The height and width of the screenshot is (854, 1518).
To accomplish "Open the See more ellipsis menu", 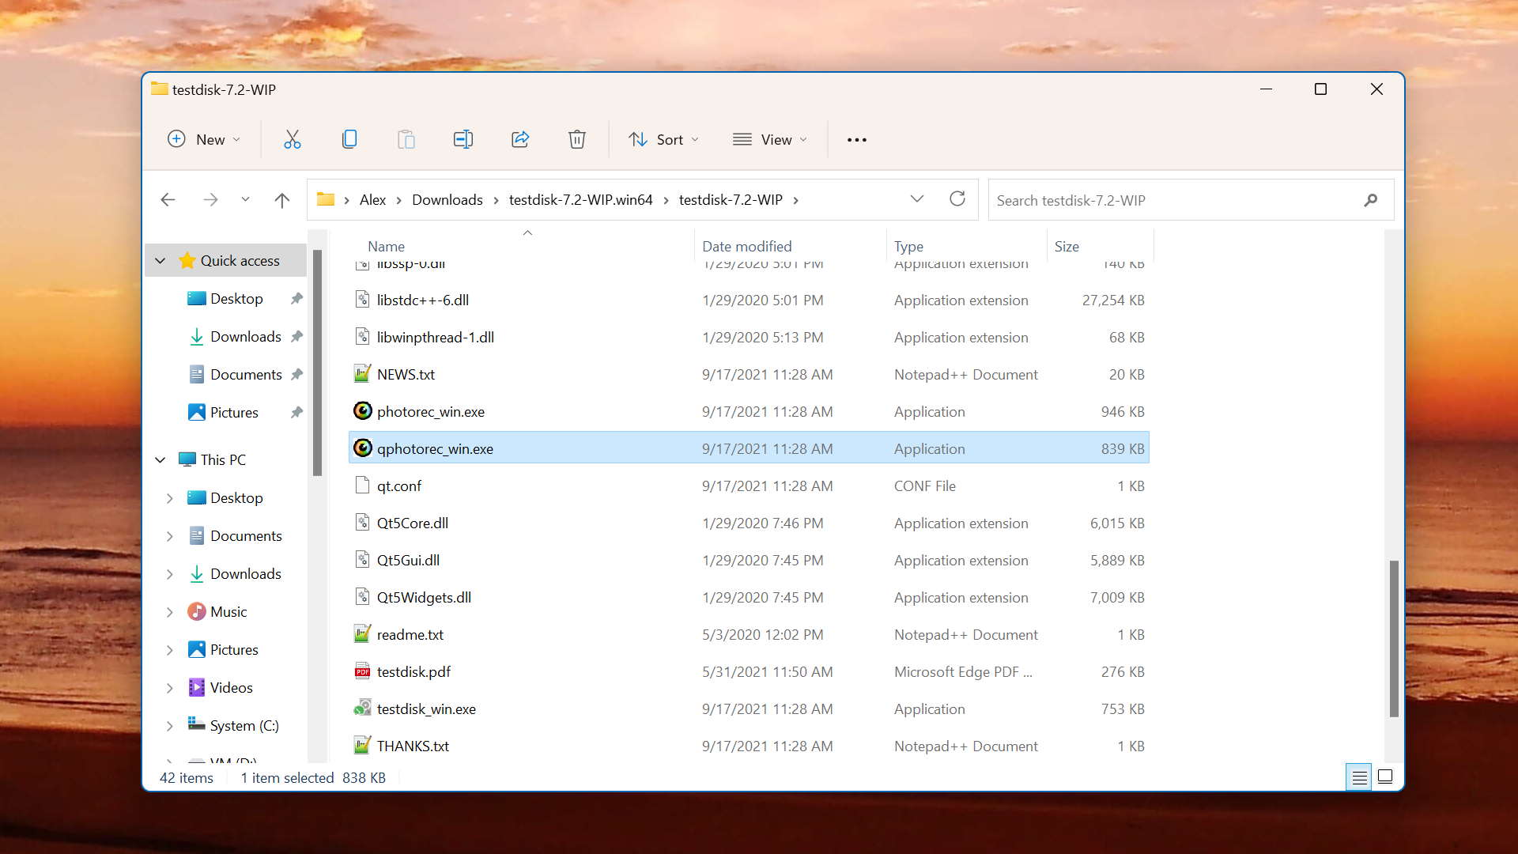I will pyautogui.click(x=856, y=140).
